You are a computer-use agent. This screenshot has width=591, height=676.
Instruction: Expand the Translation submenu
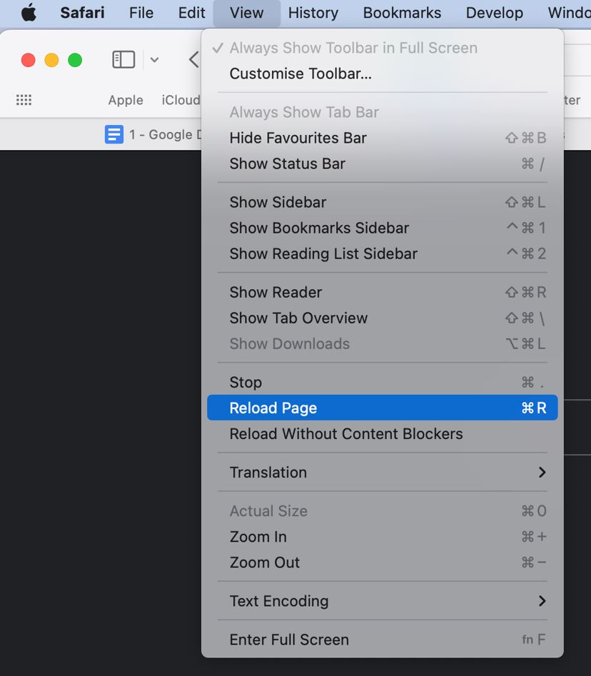(x=383, y=473)
